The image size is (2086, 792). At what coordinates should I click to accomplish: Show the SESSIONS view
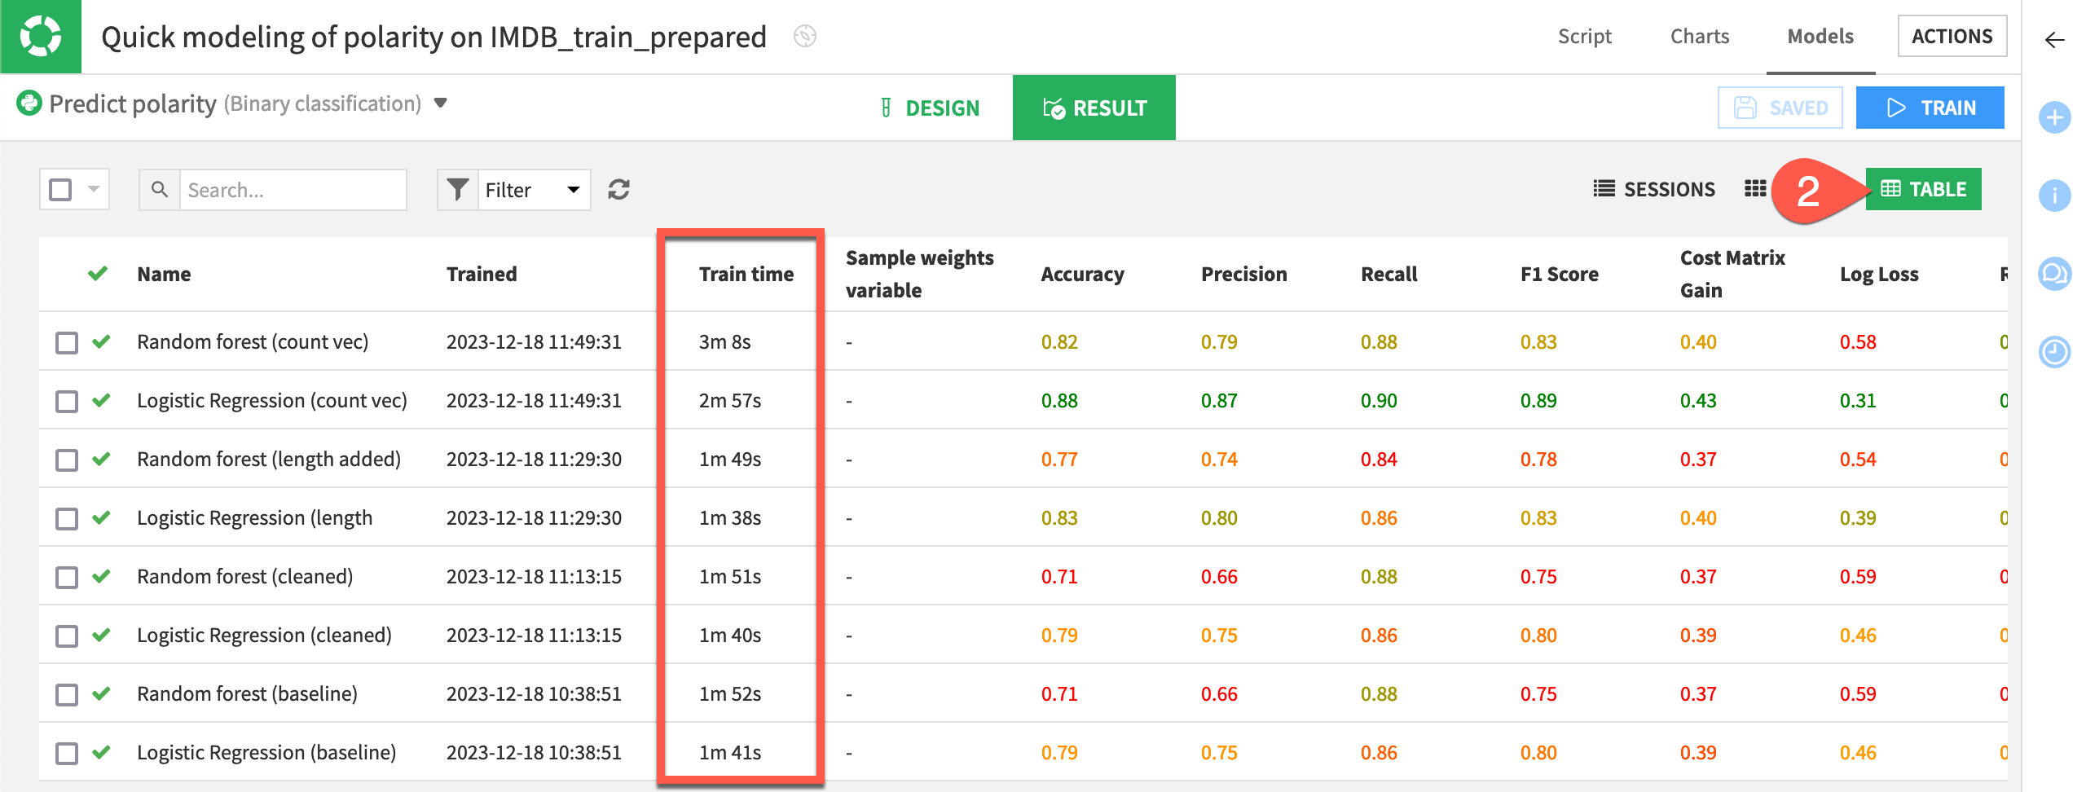(x=1654, y=189)
